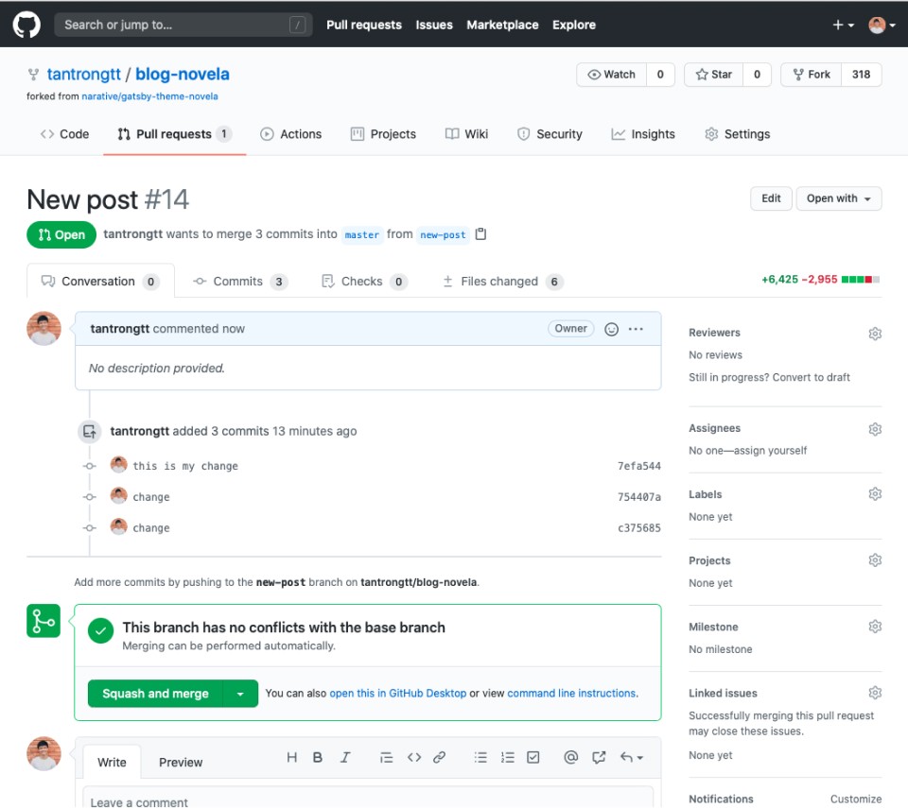
Task: Edit Reviewers via gear icon
Action: (x=875, y=334)
